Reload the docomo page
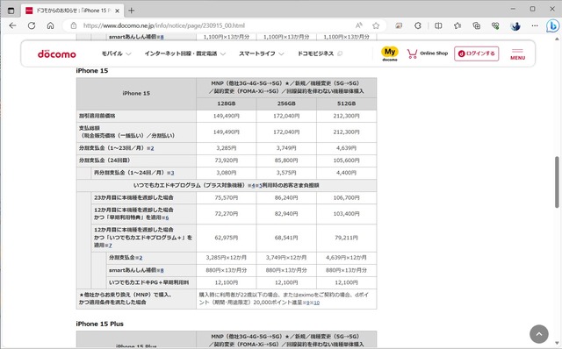The width and height of the screenshot is (562, 349). coord(32,25)
